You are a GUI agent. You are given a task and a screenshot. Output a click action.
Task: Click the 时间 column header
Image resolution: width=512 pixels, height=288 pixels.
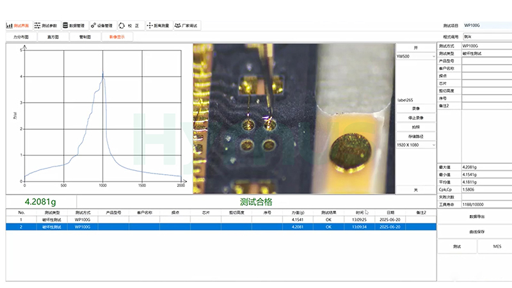(x=359, y=212)
